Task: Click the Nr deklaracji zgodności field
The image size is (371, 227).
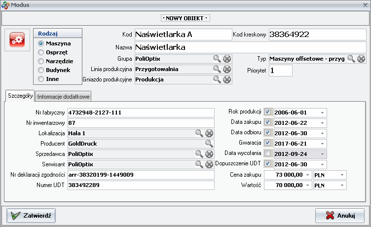Action: coord(141,175)
